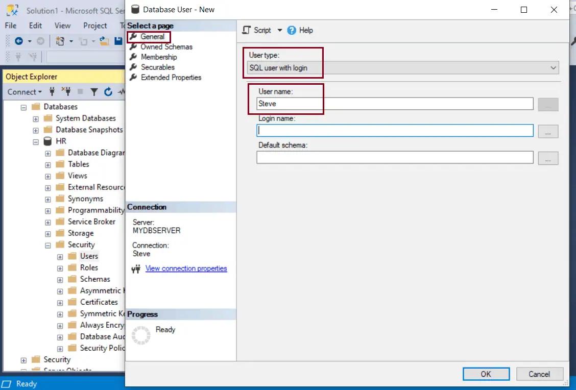Image resolution: width=576 pixels, height=390 pixels.
Task: Connect Object Explorer to a server
Action: tap(52, 92)
